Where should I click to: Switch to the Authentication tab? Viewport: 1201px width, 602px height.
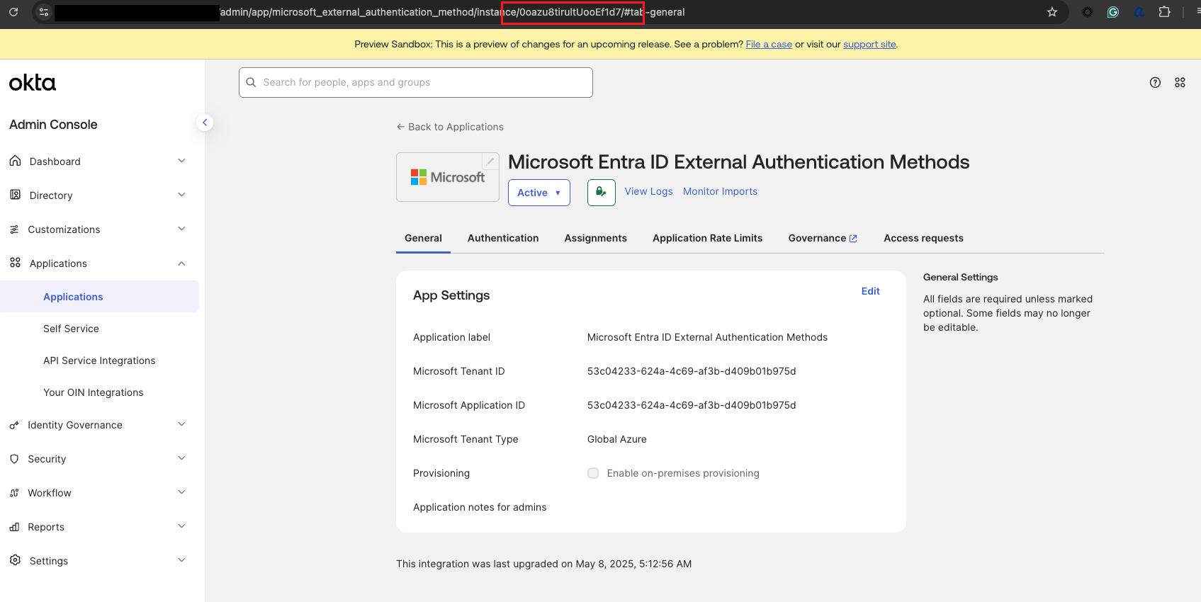click(x=503, y=238)
